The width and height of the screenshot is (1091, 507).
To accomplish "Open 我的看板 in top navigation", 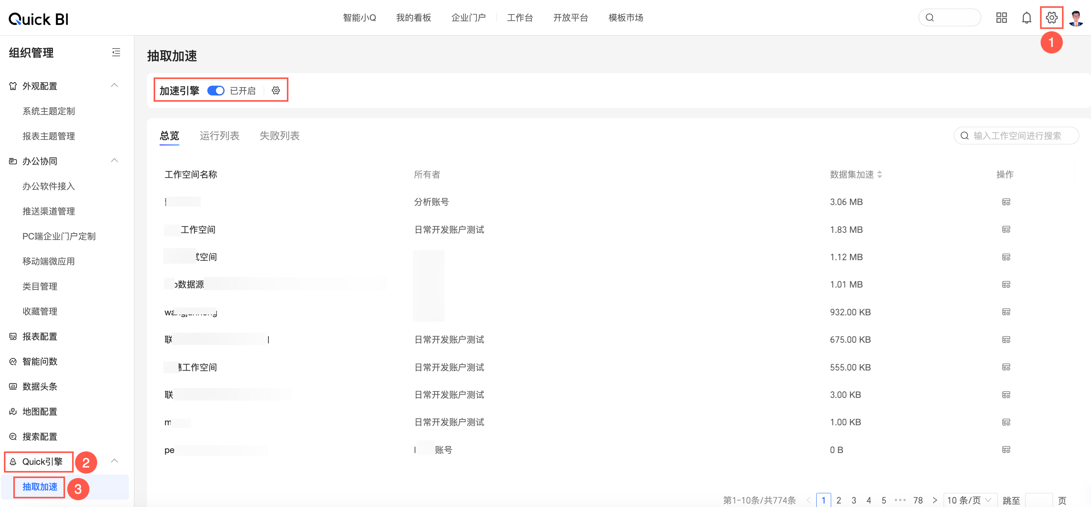I will pos(413,18).
